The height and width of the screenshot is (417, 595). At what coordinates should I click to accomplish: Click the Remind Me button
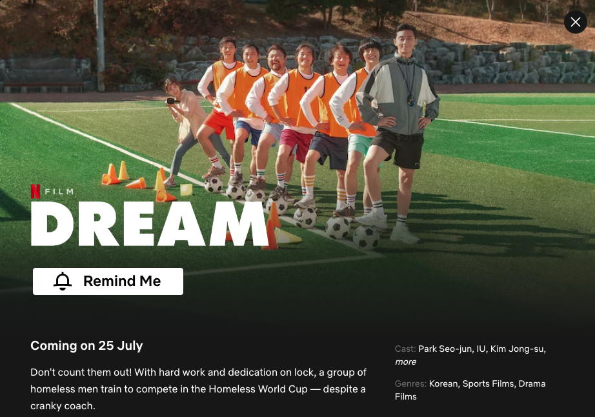[108, 281]
